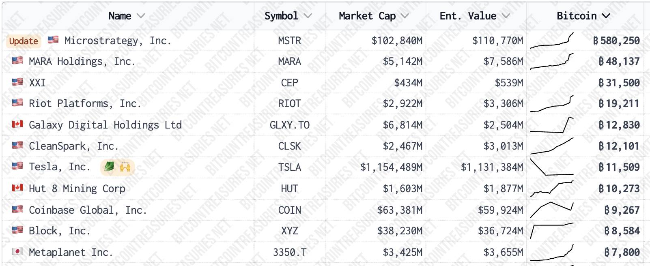
Task: Click the US flag next to Coinbase Global
Action: tap(17, 209)
